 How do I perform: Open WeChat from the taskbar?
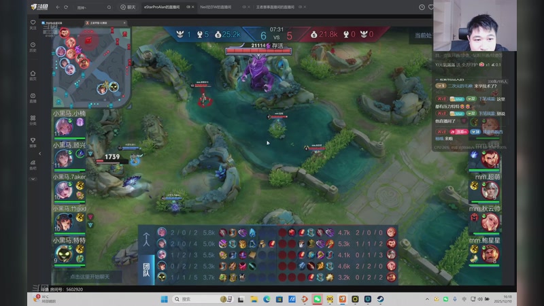click(317, 299)
